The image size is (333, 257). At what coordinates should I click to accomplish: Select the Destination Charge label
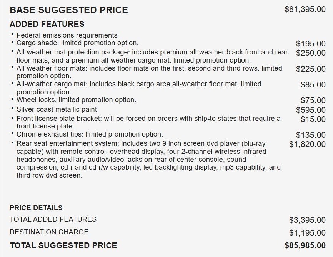pos(49,232)
